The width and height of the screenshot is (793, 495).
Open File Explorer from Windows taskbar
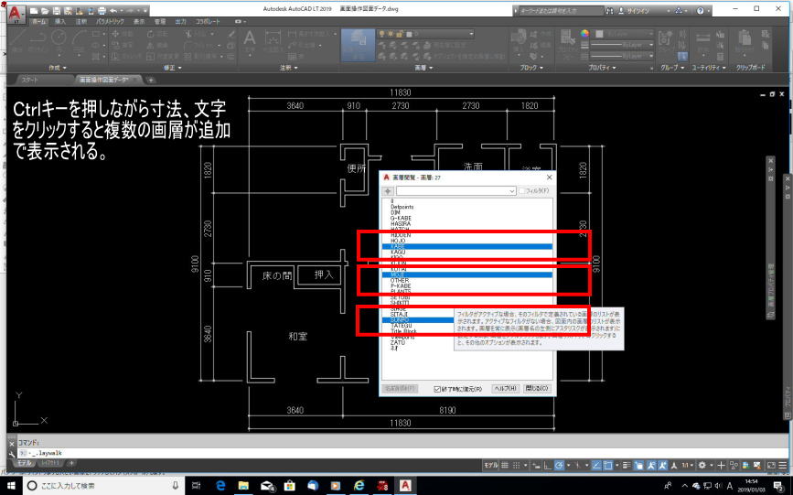(x=244, y=485)
